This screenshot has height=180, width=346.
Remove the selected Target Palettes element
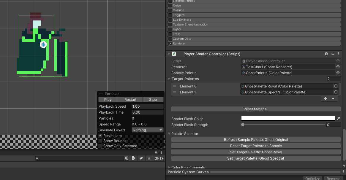(333, 98)
